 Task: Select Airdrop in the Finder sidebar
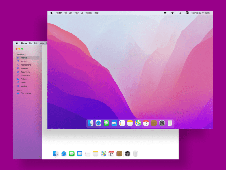pos(27,58)
